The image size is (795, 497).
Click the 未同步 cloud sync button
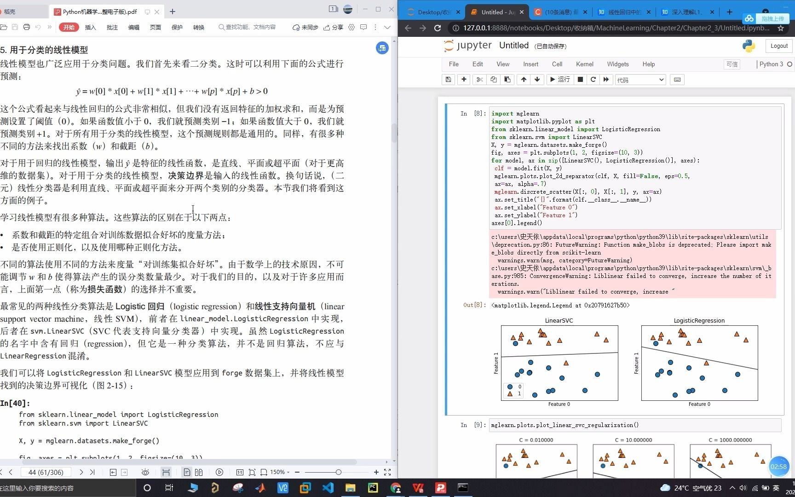[305, 27]
